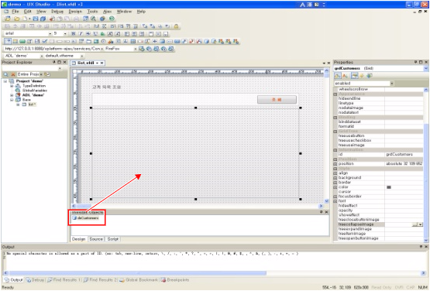The width and height of the screenshot is (430, 291).
Task: Open the enabled property filter dropdown
Action: pyautogui.click(x=392, y=84)
